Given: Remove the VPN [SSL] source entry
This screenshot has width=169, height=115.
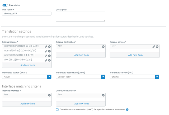Looking at the screenshot, I should 49,60.
